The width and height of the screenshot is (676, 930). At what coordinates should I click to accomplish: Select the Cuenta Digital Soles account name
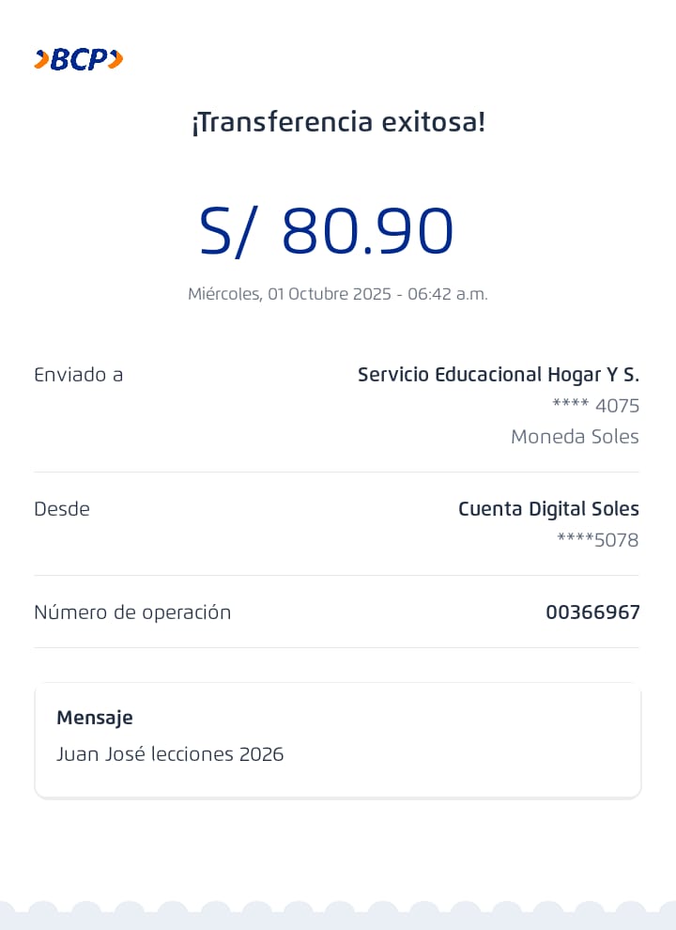tap(548, 509)
